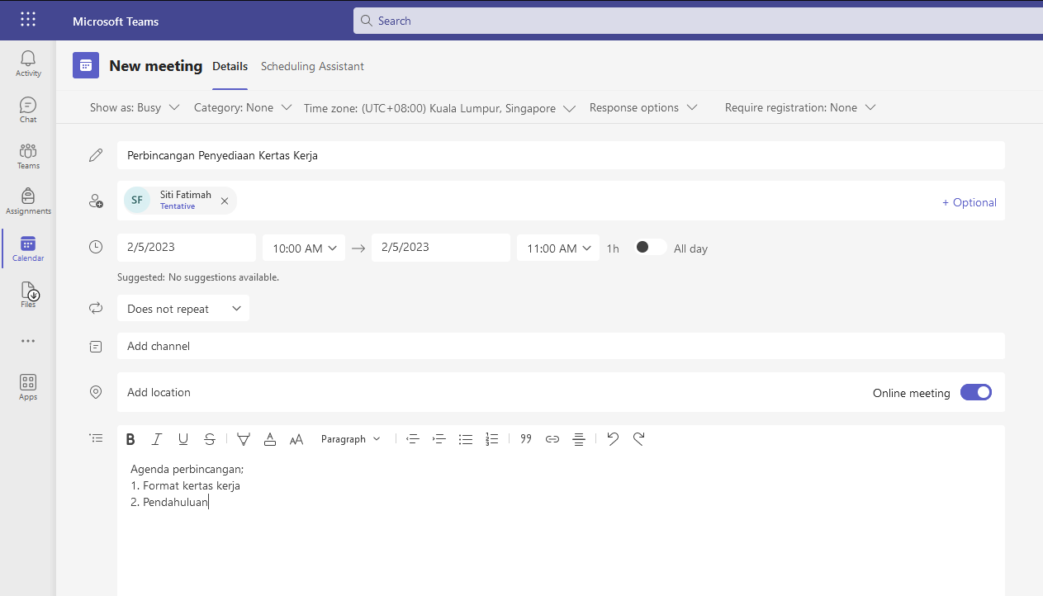The image size is (1043, 596).
Task: Open Assignments in the sidebar
Action: coord(28,201)
